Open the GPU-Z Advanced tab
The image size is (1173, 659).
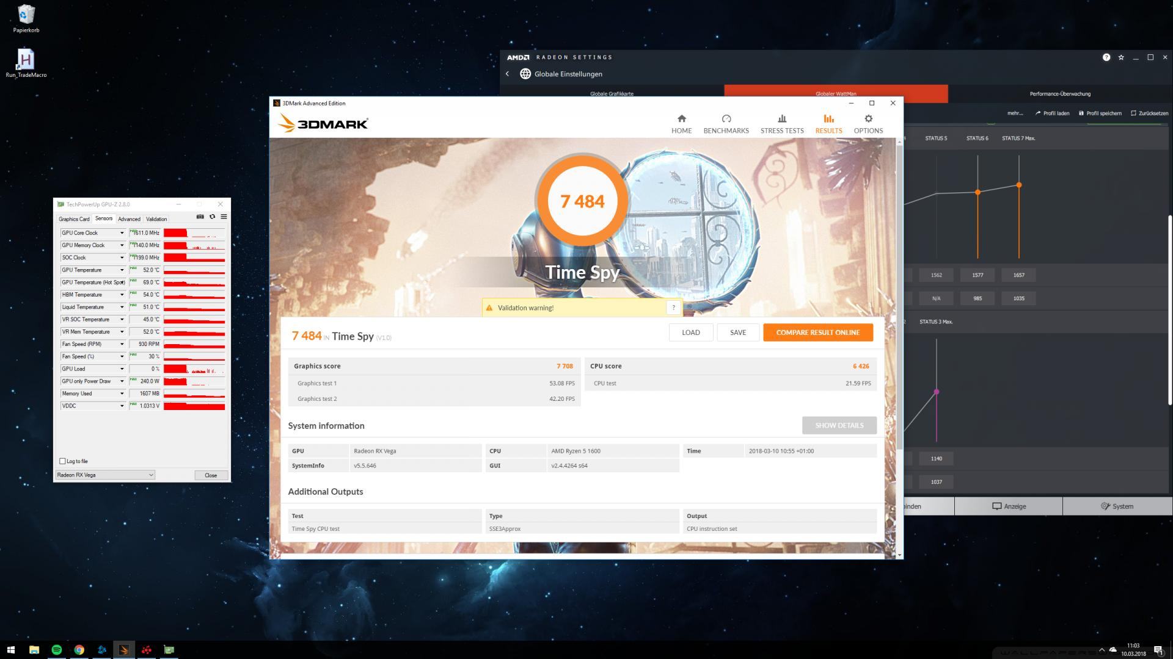click(129, 219)
